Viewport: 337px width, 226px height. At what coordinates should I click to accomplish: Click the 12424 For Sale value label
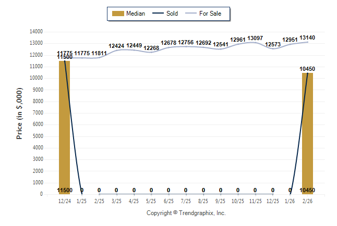(x=116, y=46)
